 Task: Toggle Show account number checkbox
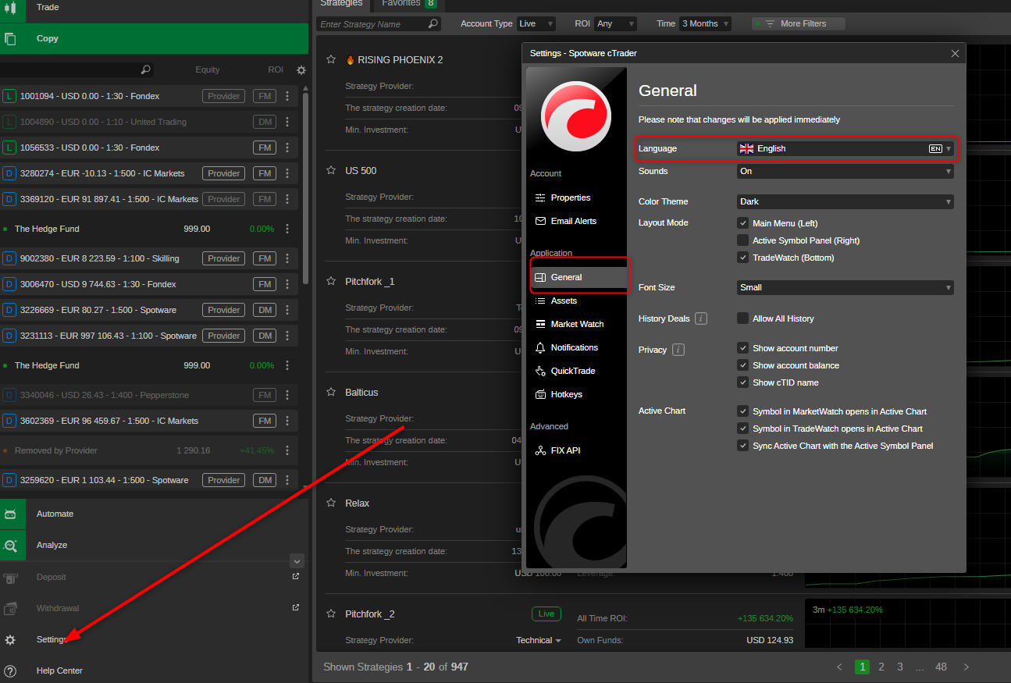(x=743, y=348)
